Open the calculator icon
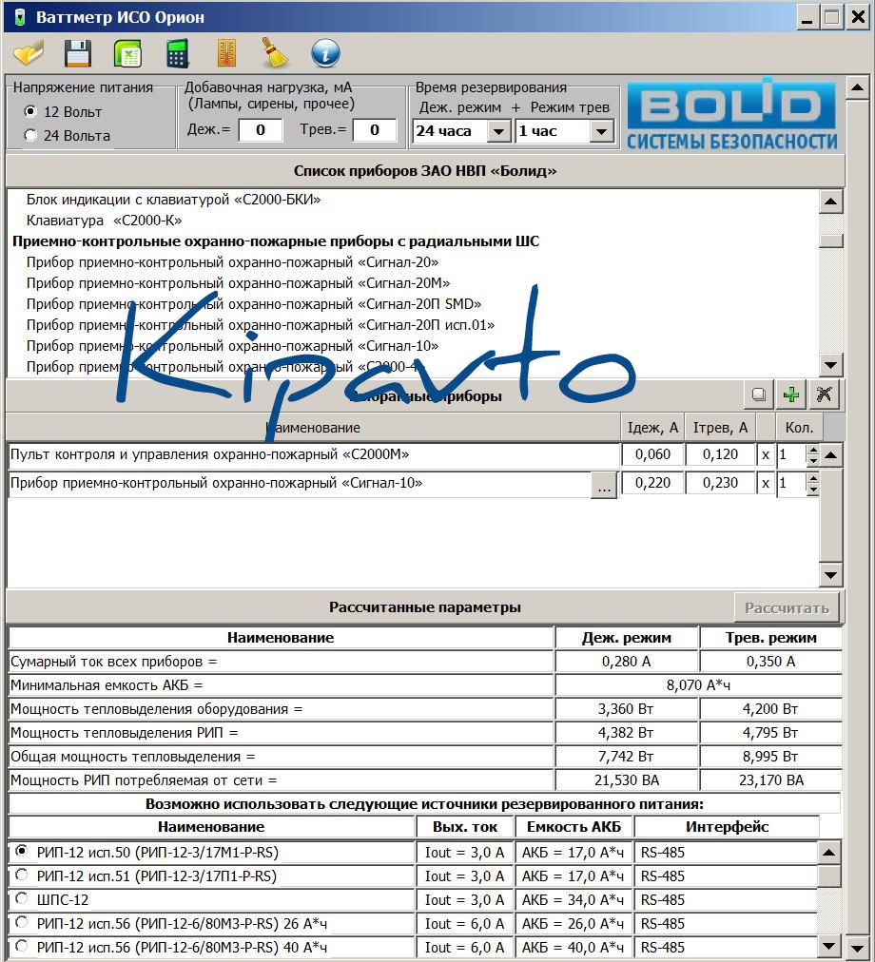The width and height of the screenshot is (875, 962). pos(178,53)
